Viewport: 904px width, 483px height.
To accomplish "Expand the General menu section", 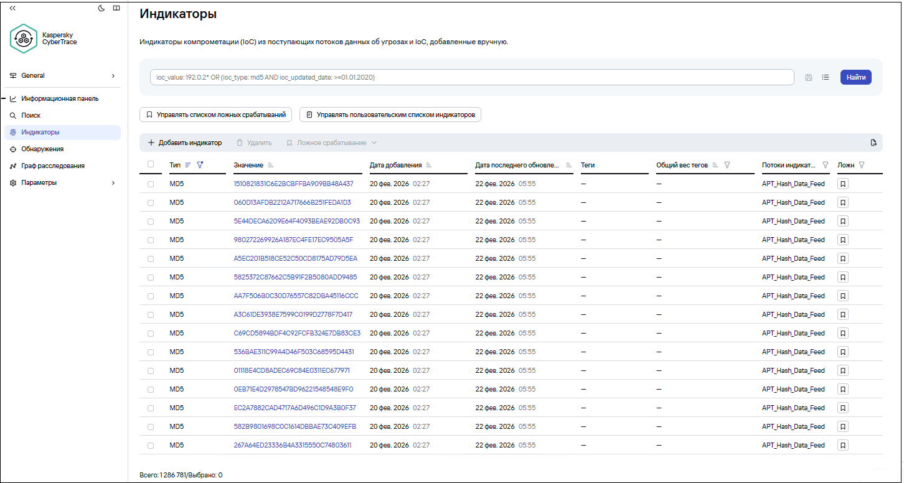I will point(63,75).
